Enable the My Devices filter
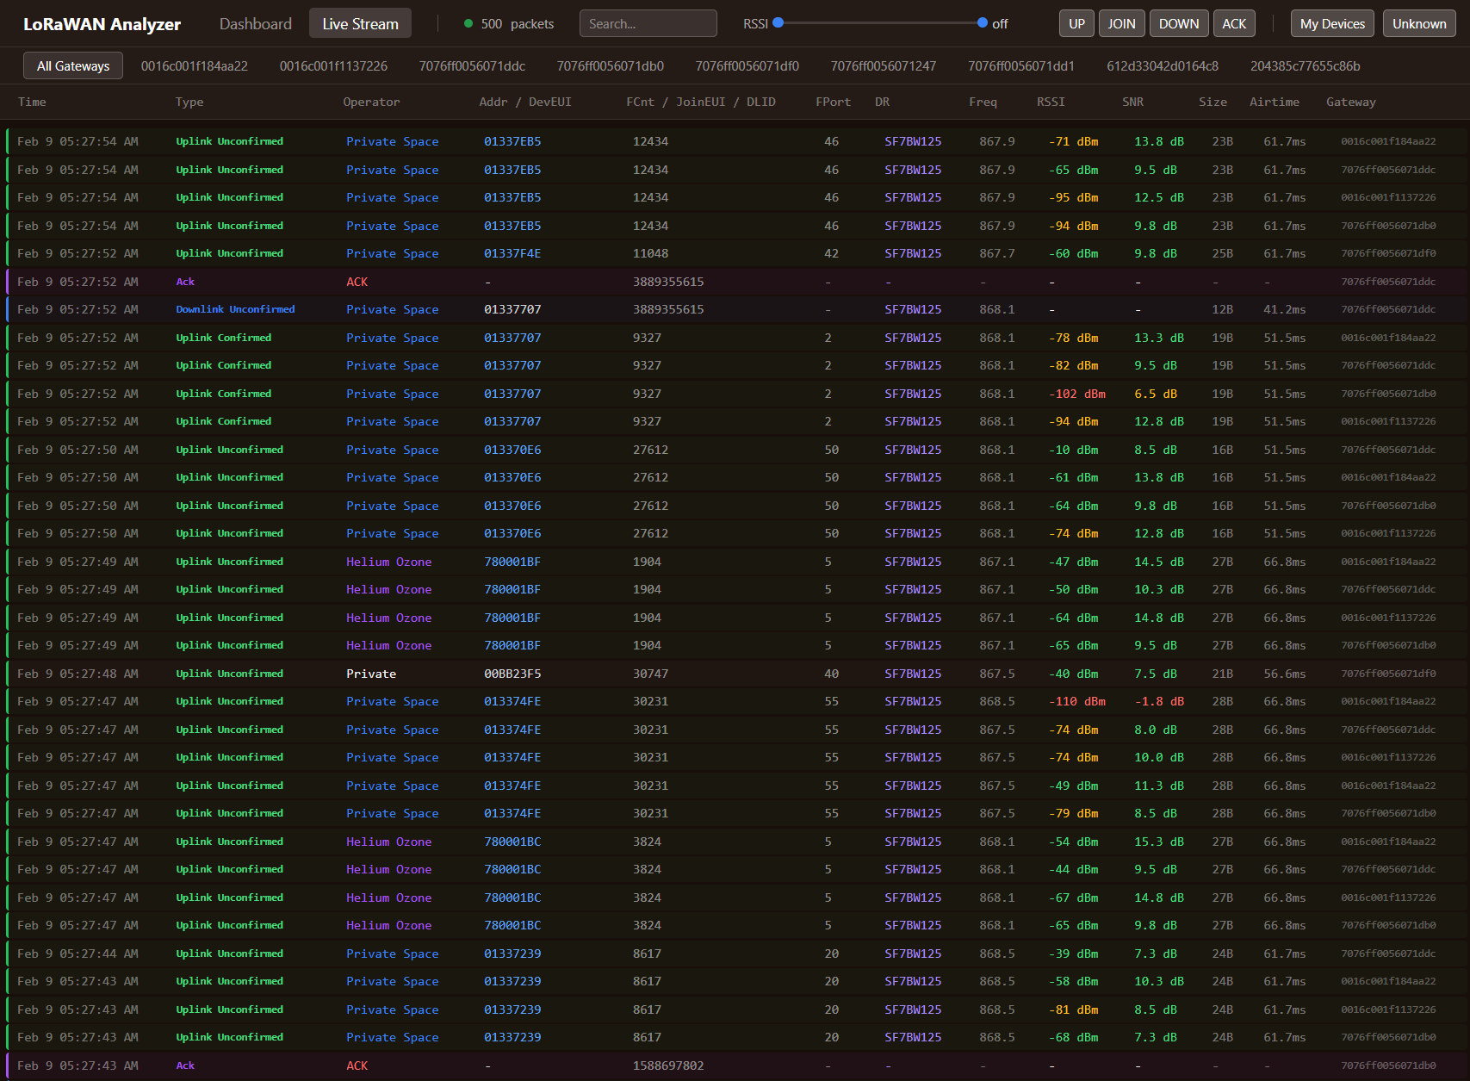1470x1081 pixels. tap(1331, 24)
